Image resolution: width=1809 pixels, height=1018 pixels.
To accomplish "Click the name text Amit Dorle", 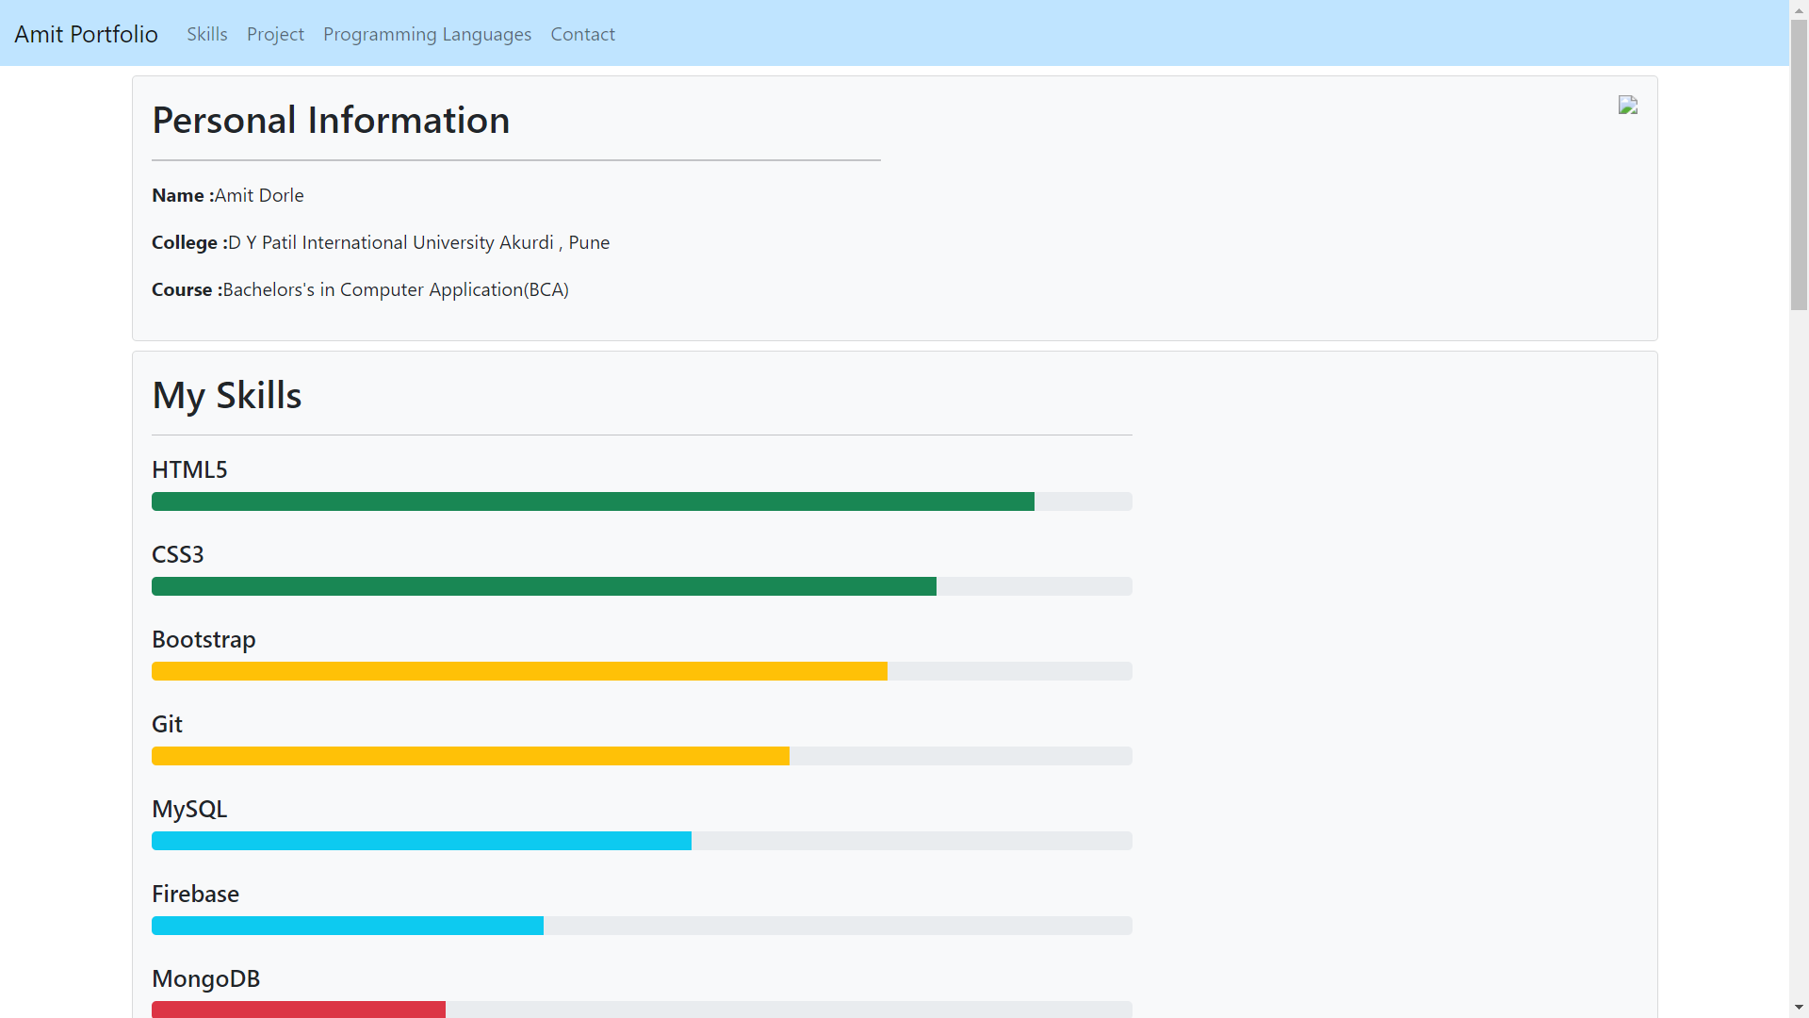I will 259,195.
